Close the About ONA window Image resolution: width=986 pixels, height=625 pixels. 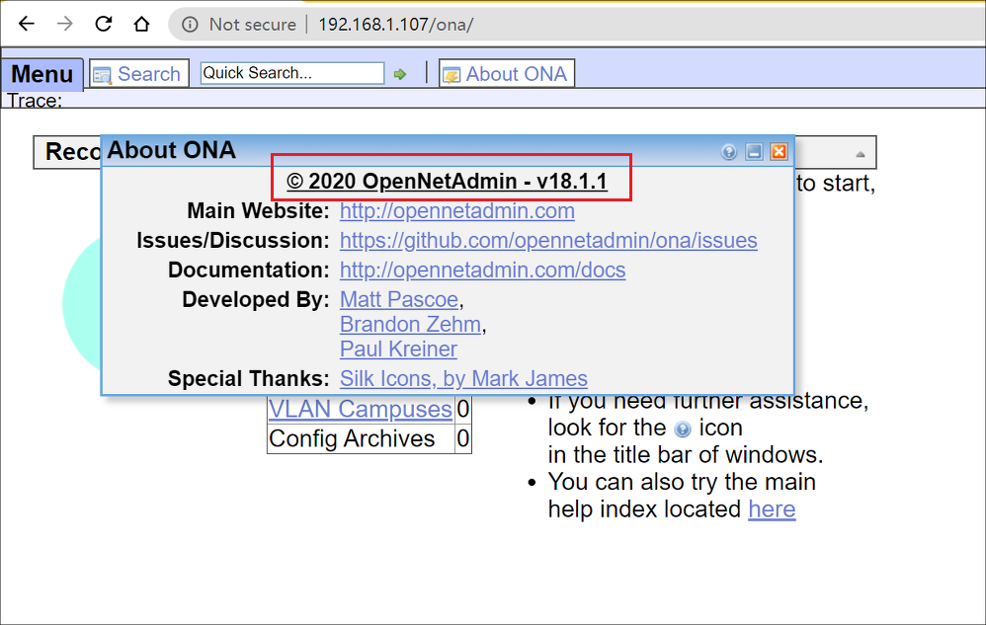tap(780, 151)
